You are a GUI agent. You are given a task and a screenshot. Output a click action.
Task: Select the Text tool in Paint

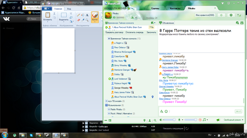87,15
